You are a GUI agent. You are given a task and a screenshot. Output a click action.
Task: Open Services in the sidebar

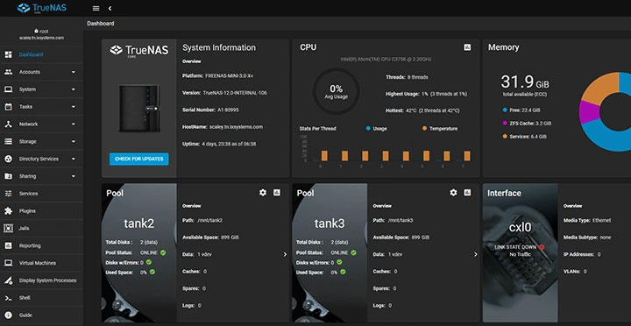[41, 194]
